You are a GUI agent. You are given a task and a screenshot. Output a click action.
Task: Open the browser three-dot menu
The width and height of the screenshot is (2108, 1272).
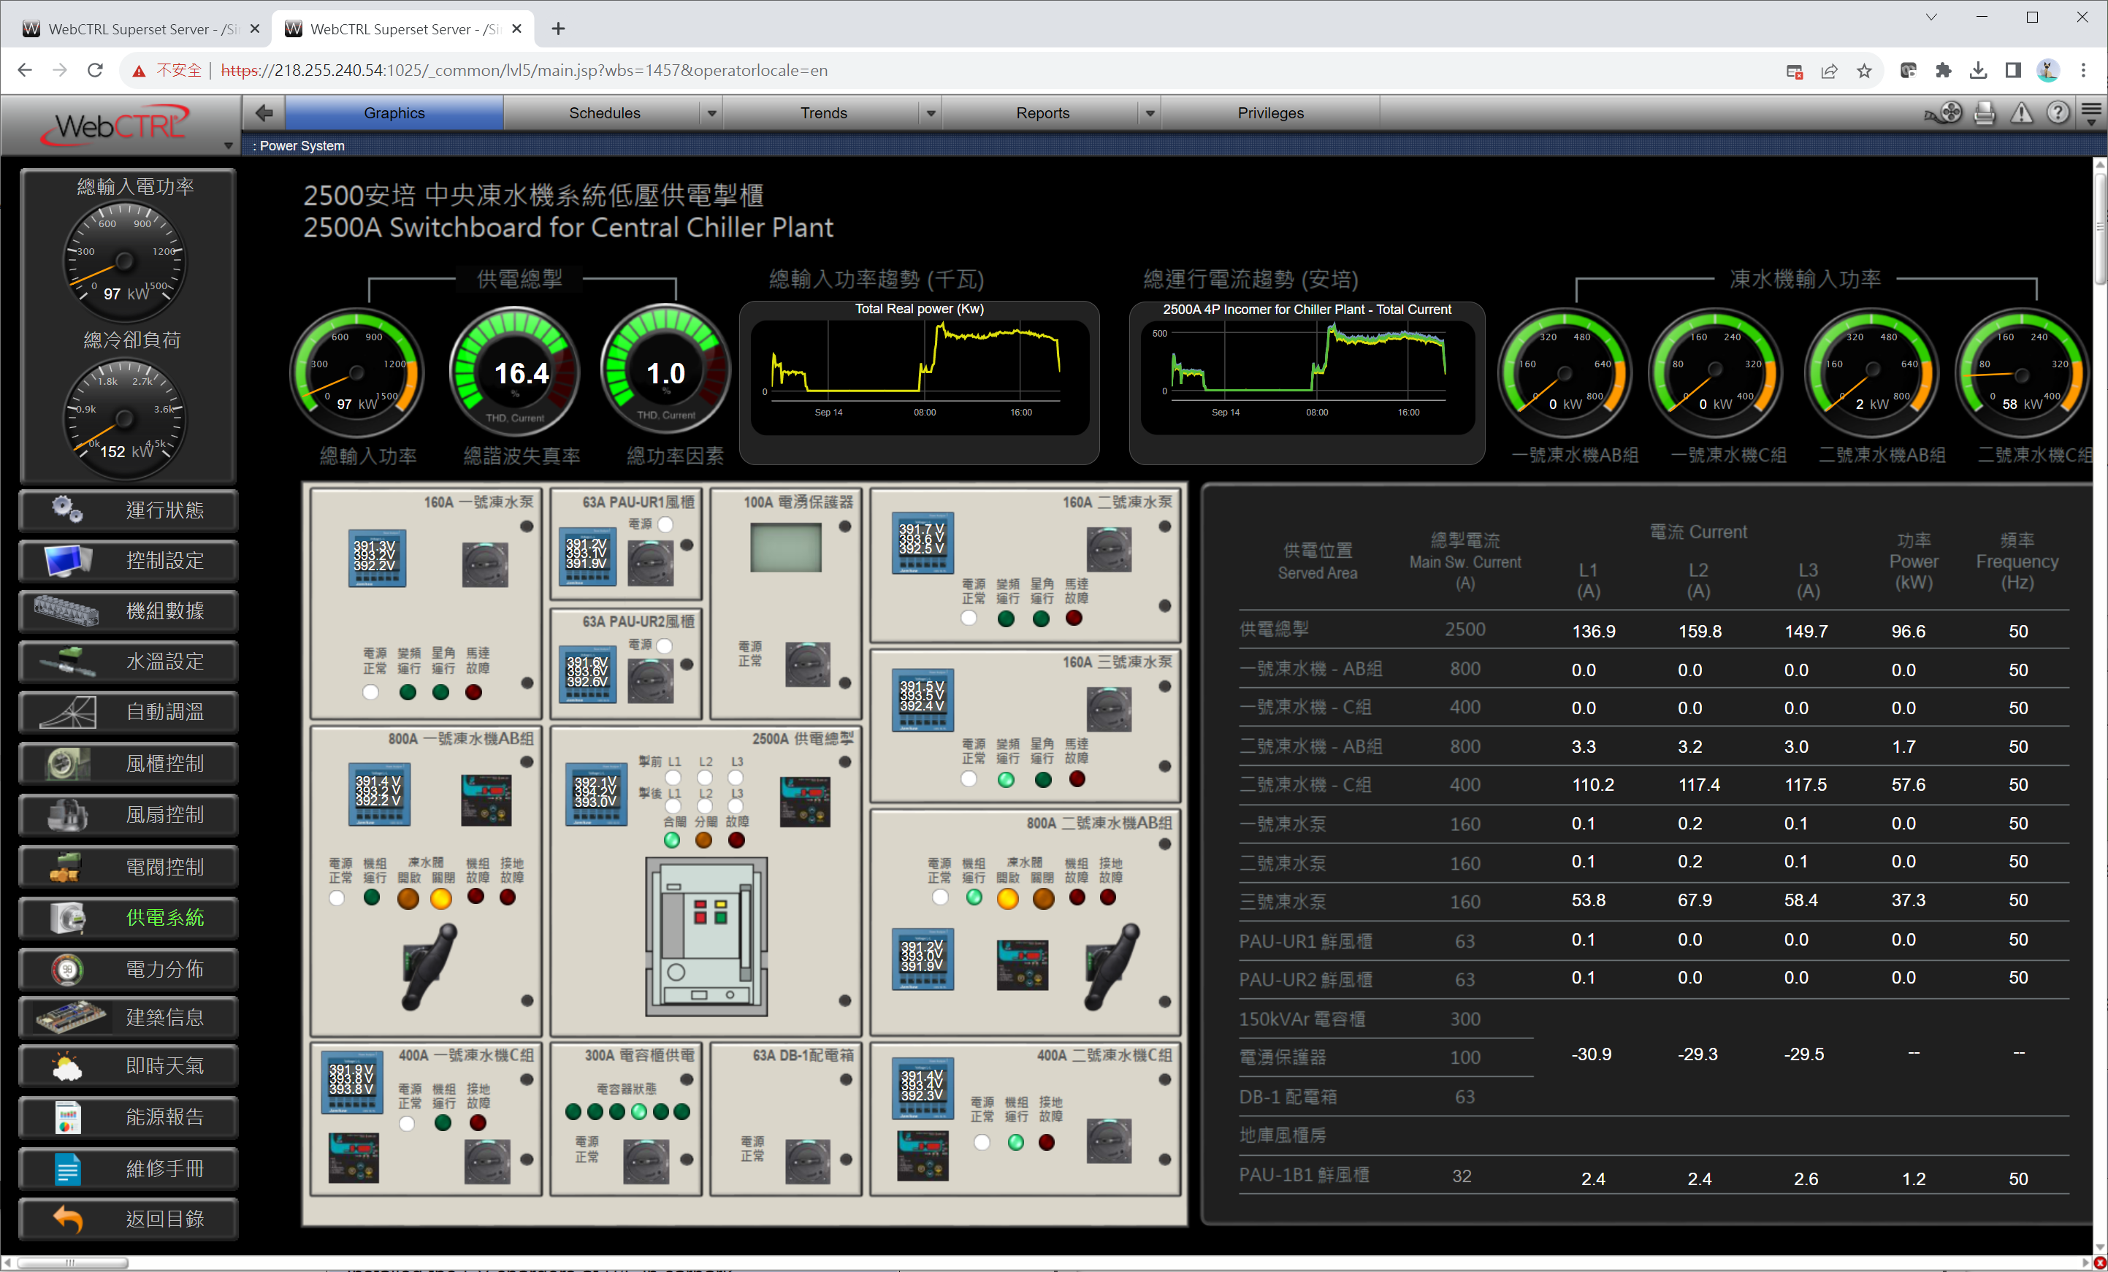point(2083,70)
